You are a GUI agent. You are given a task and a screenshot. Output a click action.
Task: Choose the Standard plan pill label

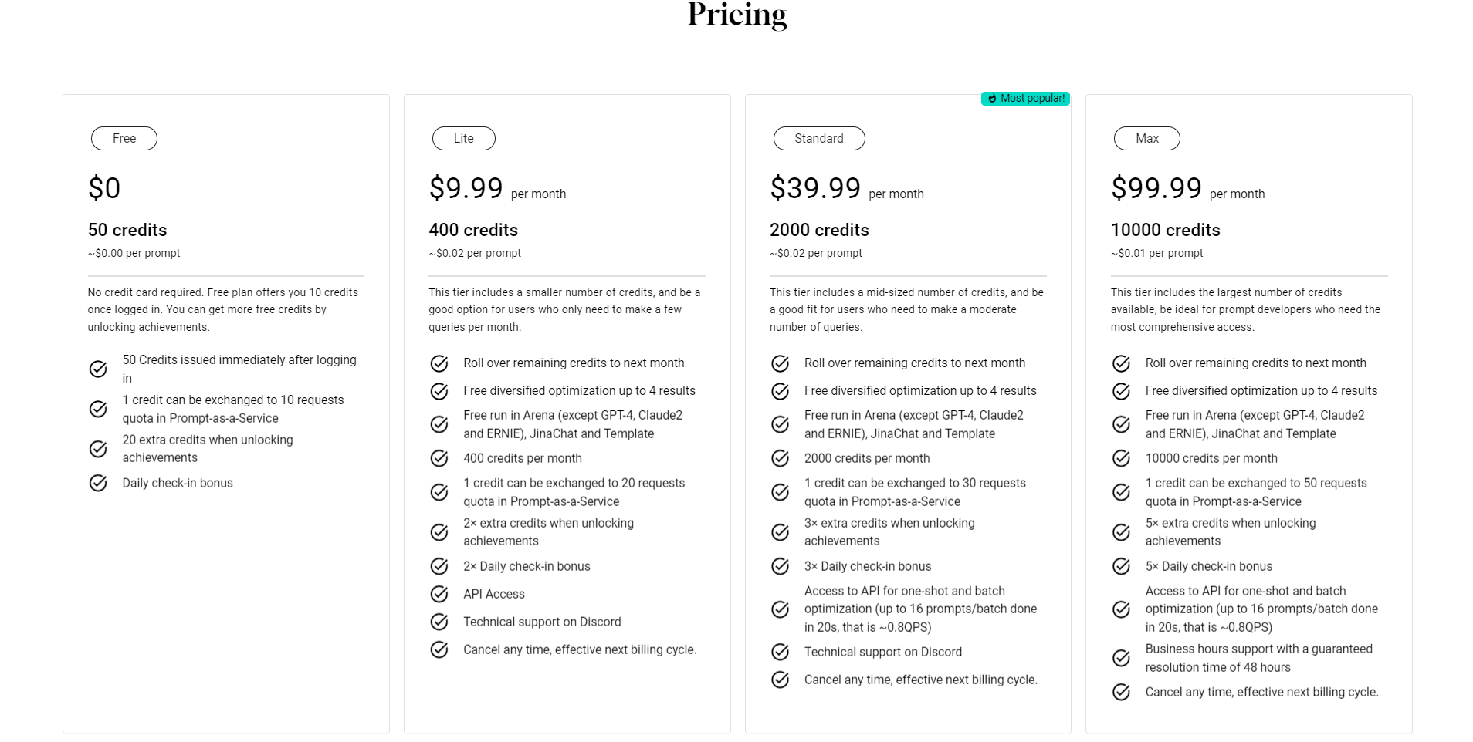click(819, 138)
